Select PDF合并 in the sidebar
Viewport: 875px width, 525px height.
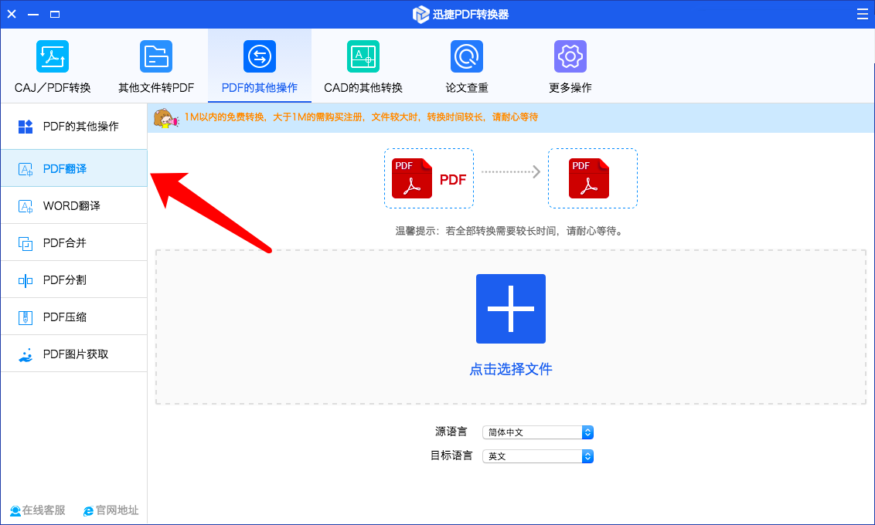tap(74, 242)
